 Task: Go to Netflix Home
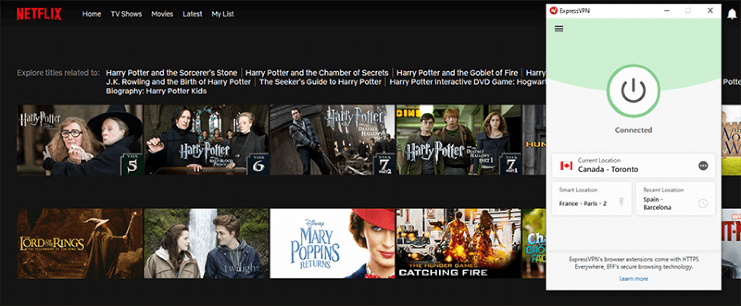(92, 14)
